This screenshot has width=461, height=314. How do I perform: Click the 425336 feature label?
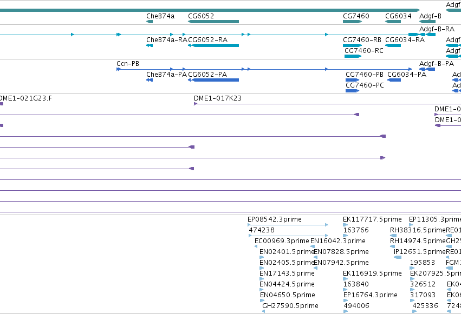coord(425,306)
